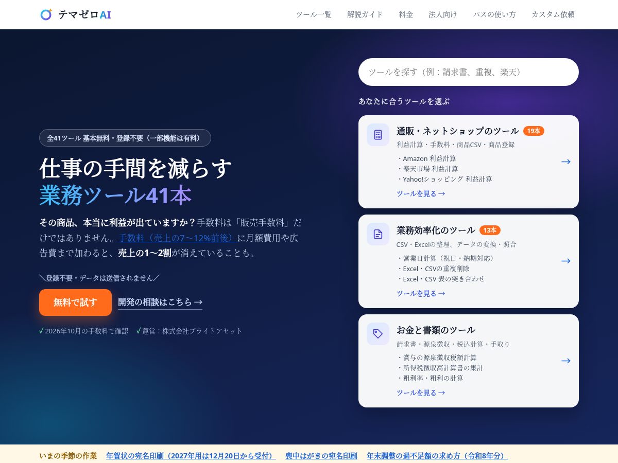Go to the 料金 page
618x463 pixels.
(406, 14)
